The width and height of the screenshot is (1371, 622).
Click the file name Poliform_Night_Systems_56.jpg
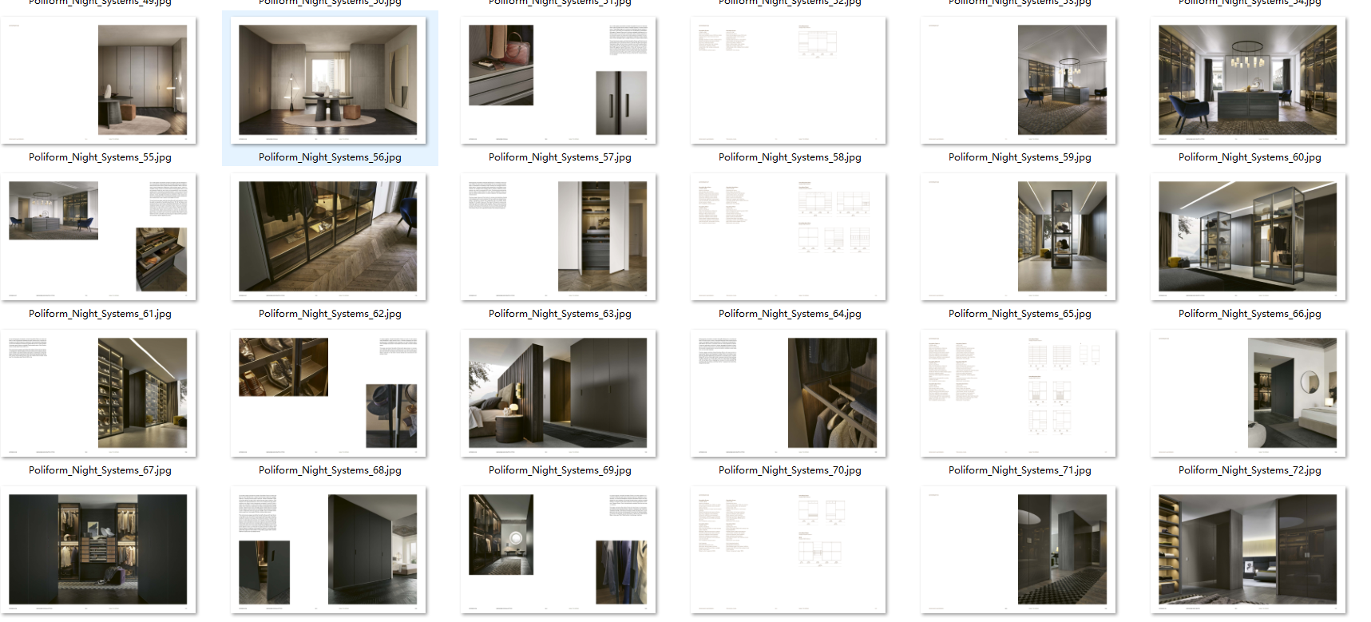point(330,157)
